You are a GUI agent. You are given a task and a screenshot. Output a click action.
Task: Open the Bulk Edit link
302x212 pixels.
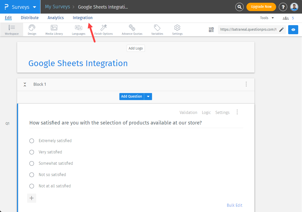234,205
